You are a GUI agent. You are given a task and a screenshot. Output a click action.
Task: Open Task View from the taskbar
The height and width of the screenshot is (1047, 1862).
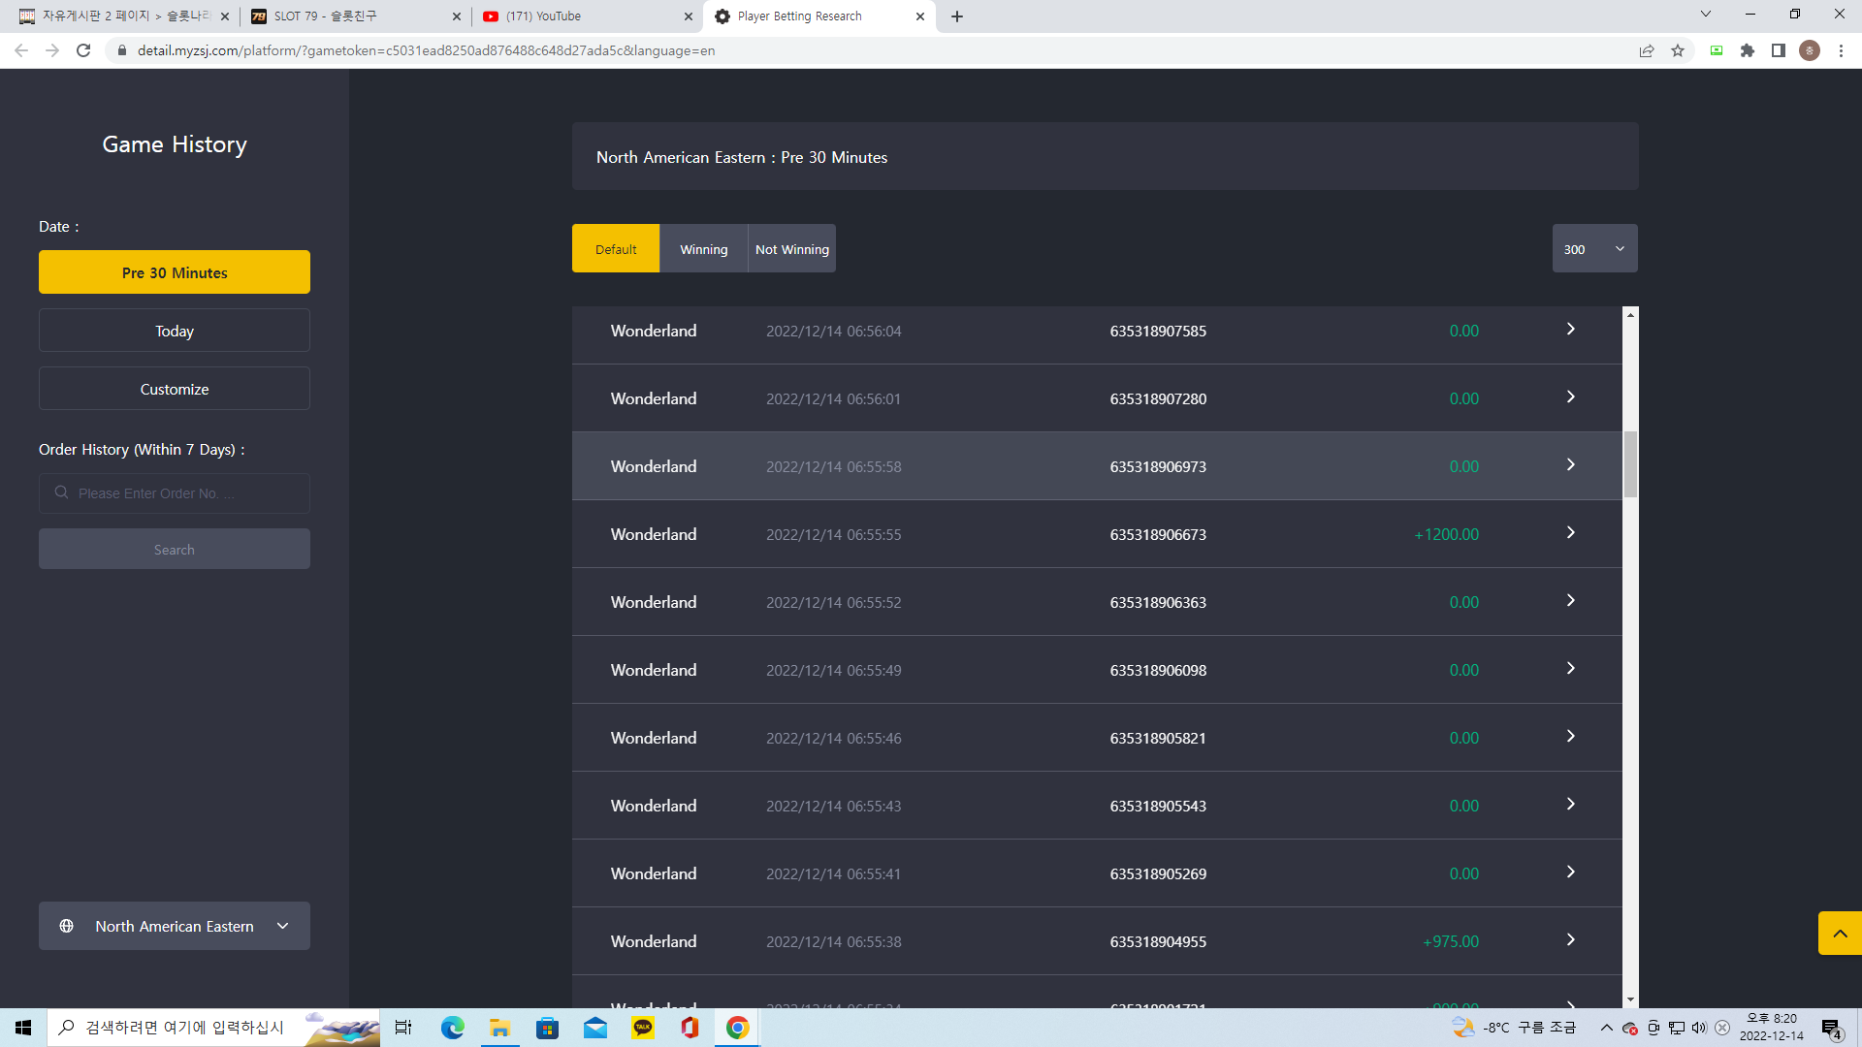pos(403,1028)
